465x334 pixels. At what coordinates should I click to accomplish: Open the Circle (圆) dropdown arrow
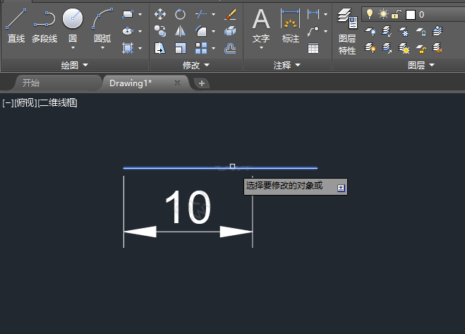(73, 48)
